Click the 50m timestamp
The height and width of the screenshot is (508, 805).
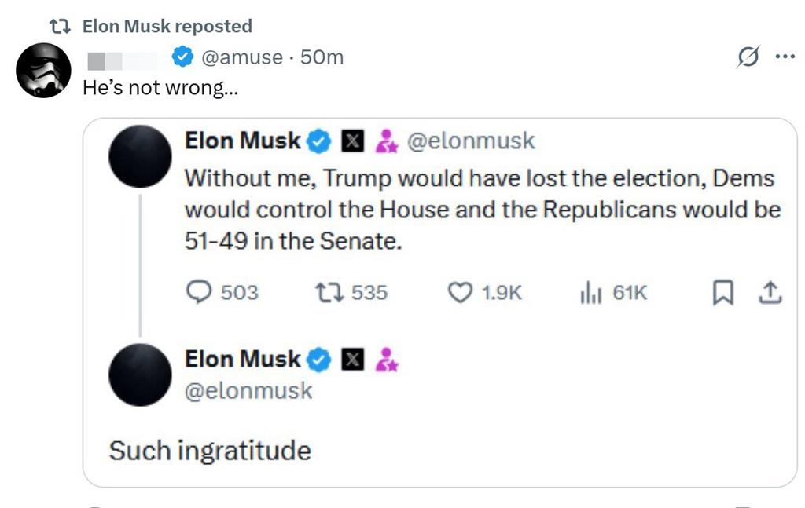[x=322, y=57]
